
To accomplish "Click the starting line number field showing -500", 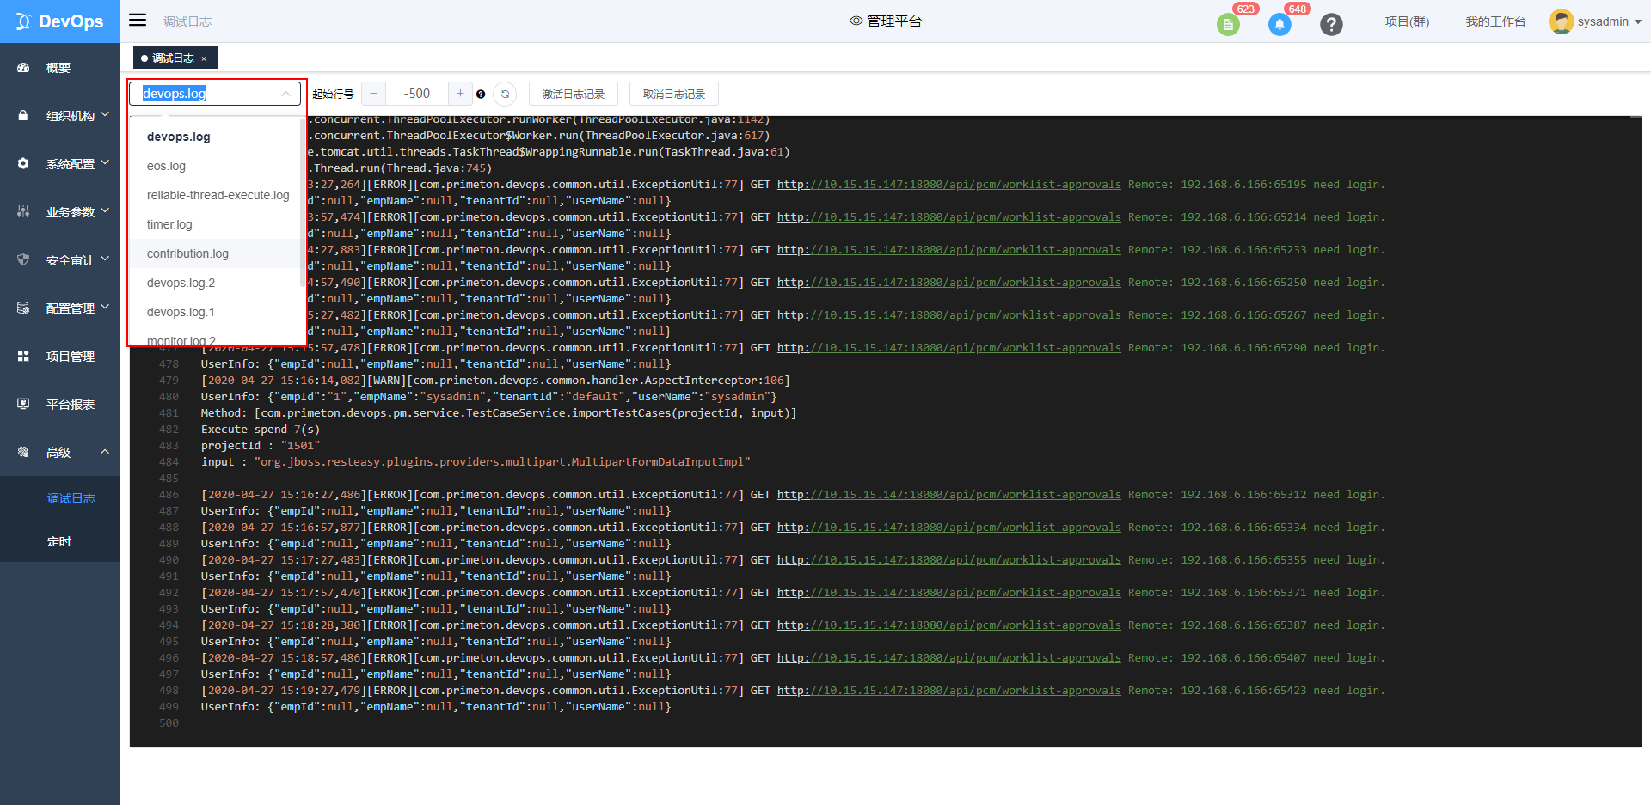I will pyautogui.click(x=417, y=94).
